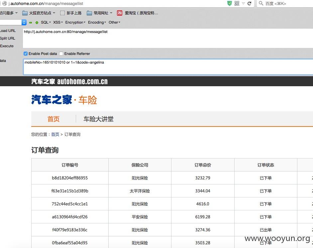Click order number f63e31e15b1d389b
313x248 pixels.
[x=70, y=191]
